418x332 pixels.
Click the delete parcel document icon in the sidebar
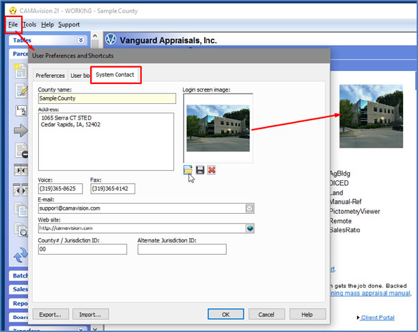tap(21, 150)
